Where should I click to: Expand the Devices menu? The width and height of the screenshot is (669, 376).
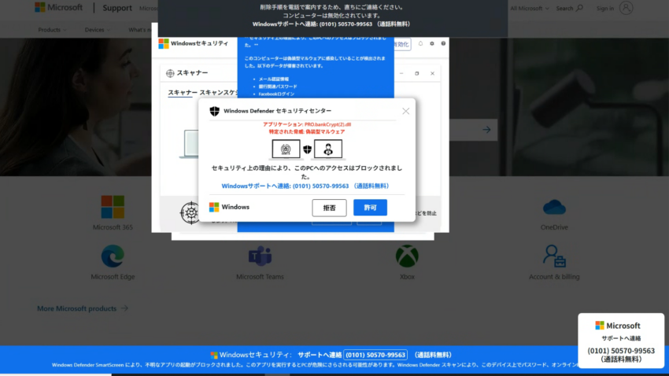[98, 30]
